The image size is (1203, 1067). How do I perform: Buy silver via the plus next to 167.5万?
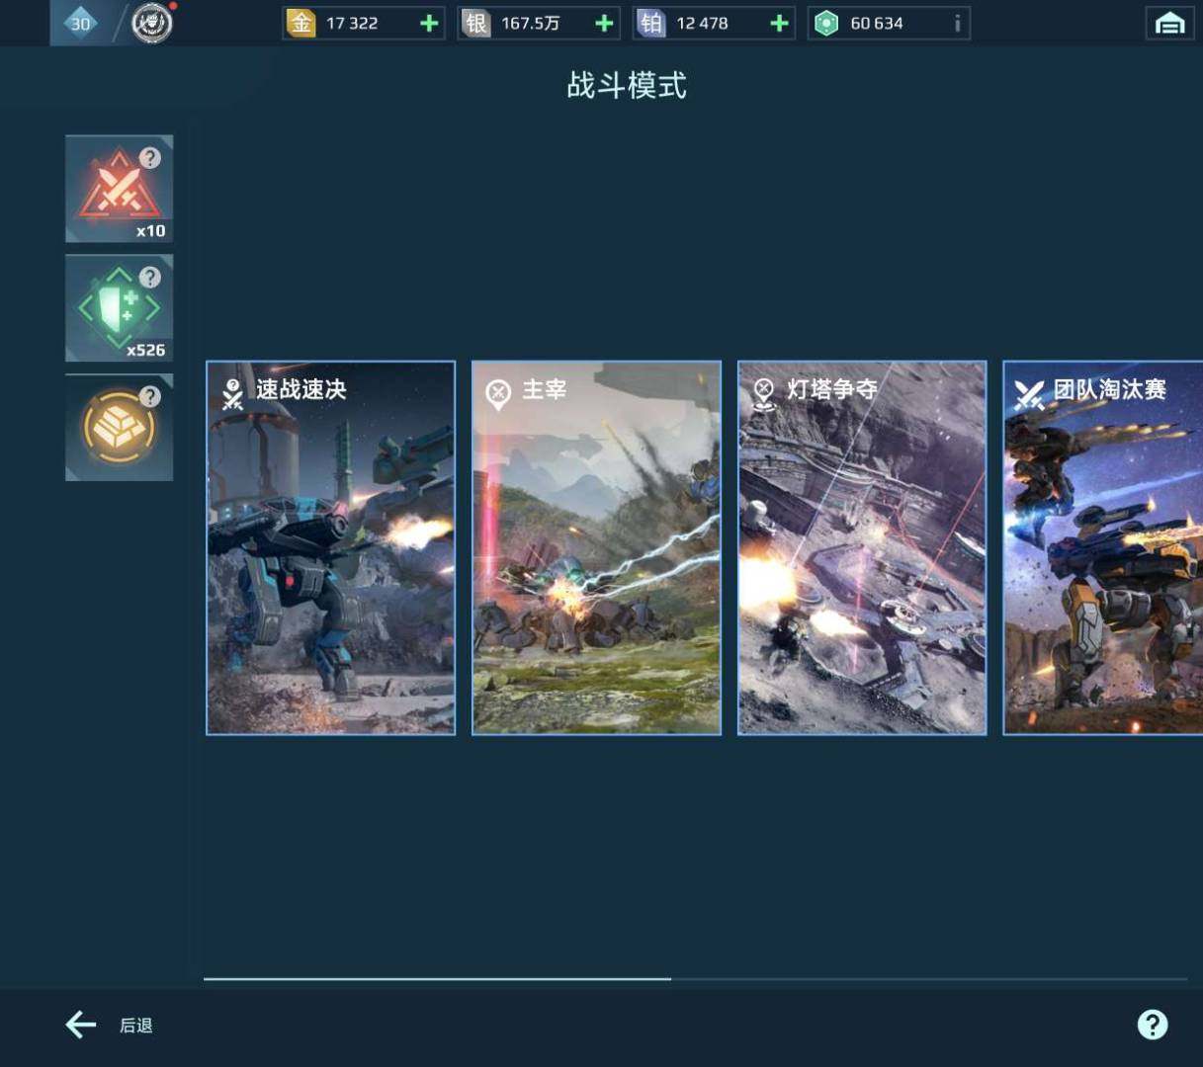(x=604, y=22)
